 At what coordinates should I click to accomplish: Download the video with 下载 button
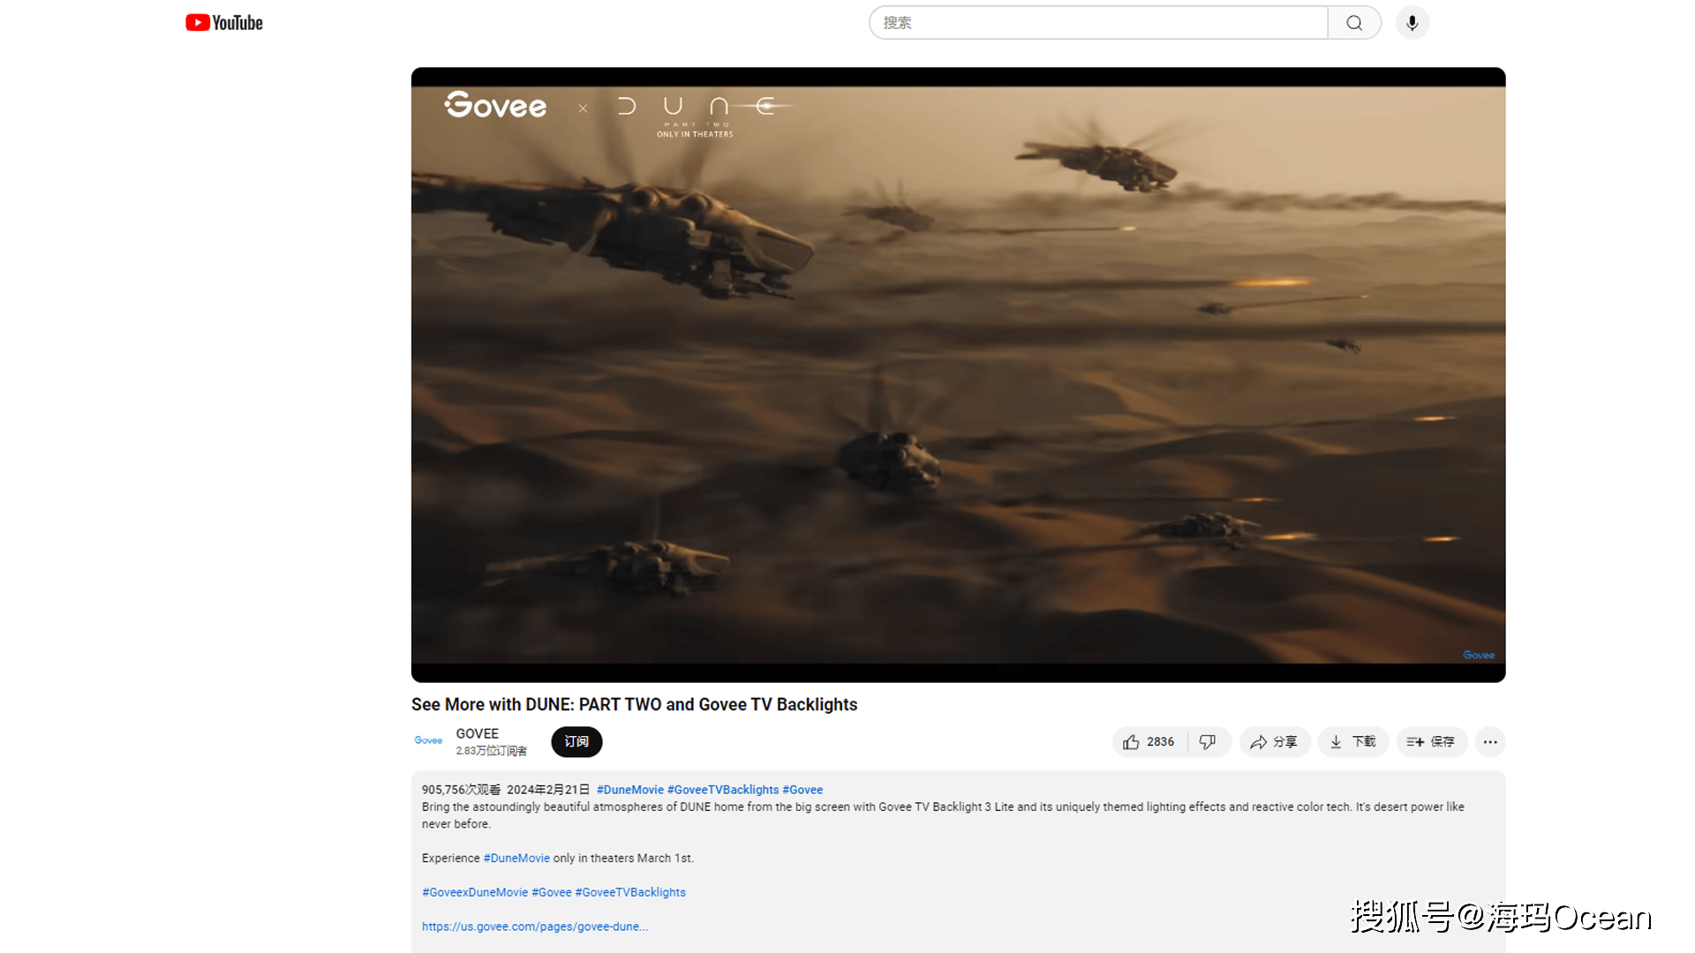1352,742
